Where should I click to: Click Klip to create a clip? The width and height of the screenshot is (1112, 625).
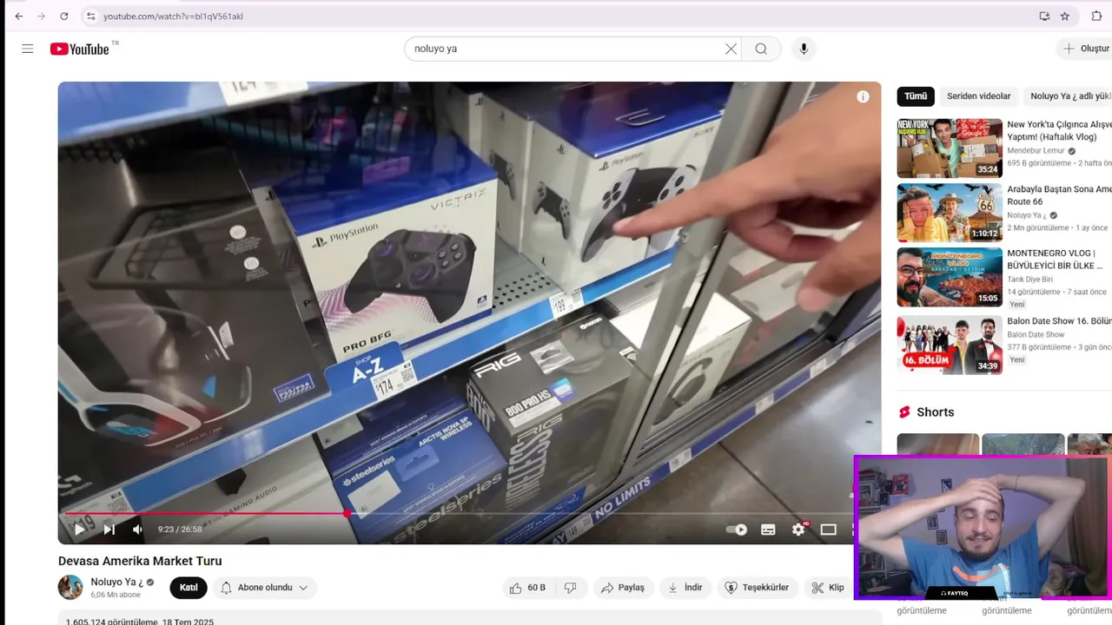828,588
